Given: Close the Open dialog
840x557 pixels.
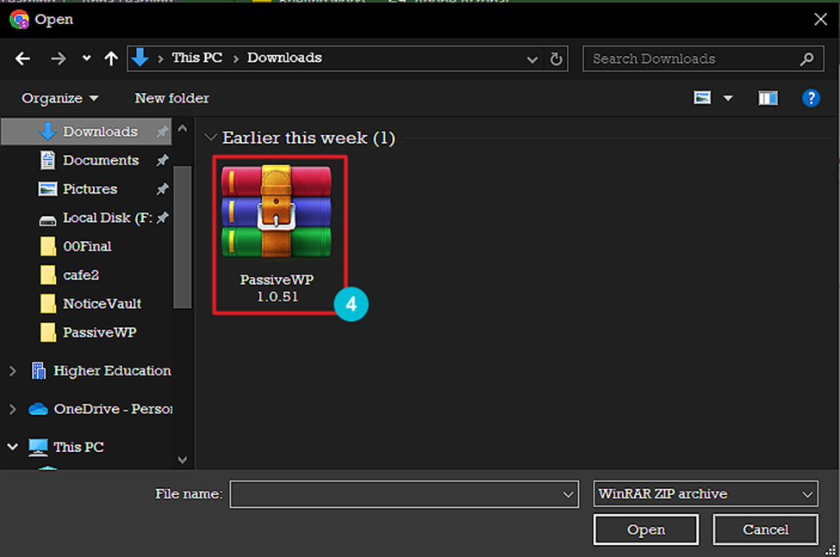Looking at the screenshot, I should point(820,20).
